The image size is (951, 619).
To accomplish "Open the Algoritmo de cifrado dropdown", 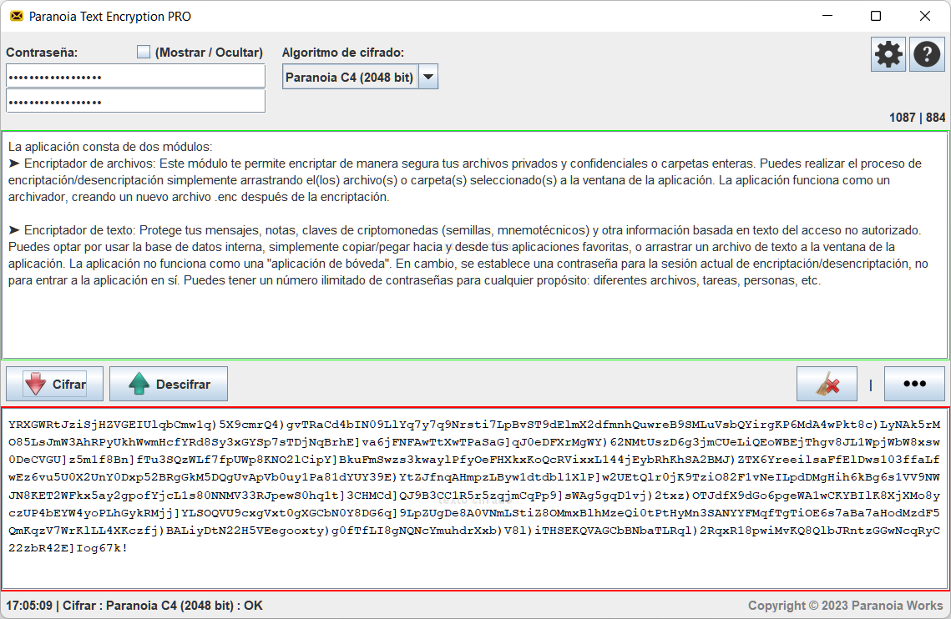I will pos(359,76).
